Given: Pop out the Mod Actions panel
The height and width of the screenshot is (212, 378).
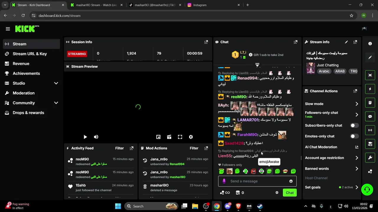Looking at the screenshot, I should (x=206, y=148).
